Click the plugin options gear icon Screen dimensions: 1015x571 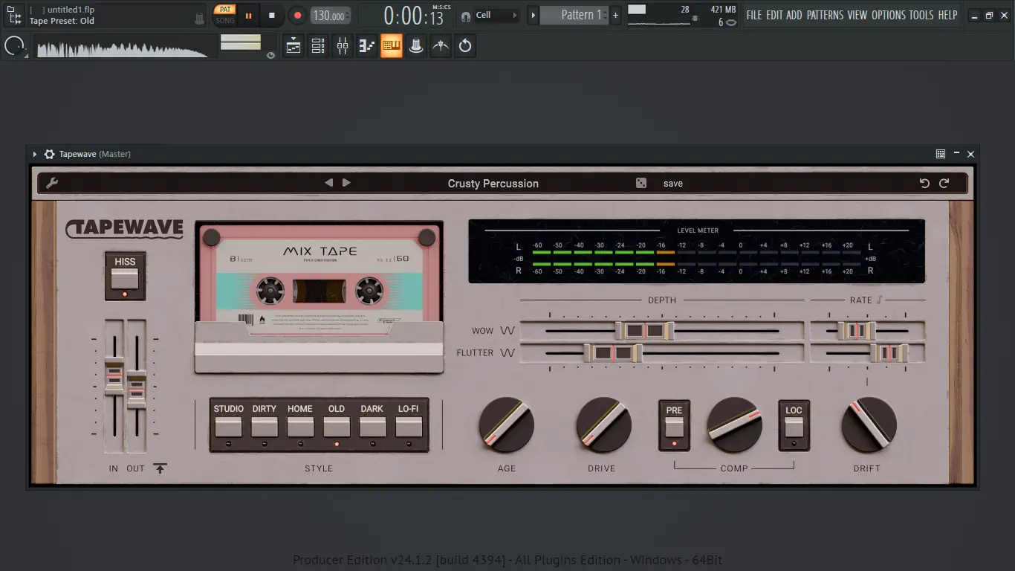(49, 154)
